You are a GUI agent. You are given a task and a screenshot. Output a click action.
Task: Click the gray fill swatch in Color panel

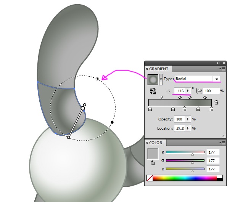153,154
